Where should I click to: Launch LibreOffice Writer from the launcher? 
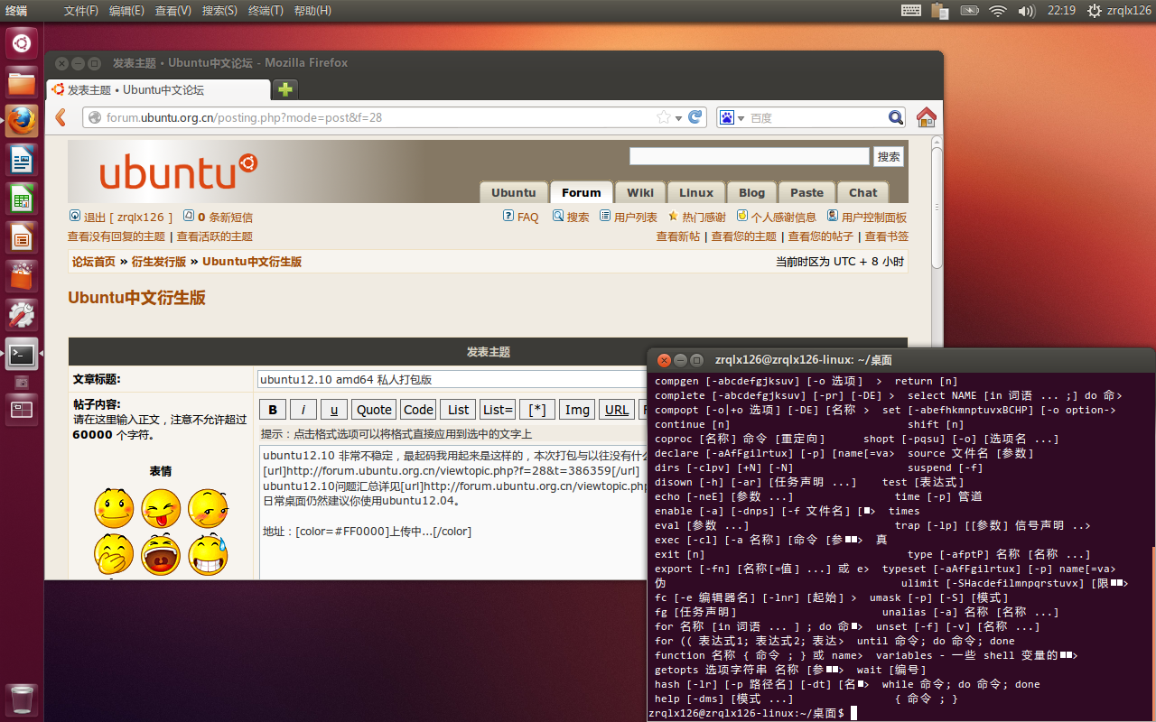pos(22,161)
